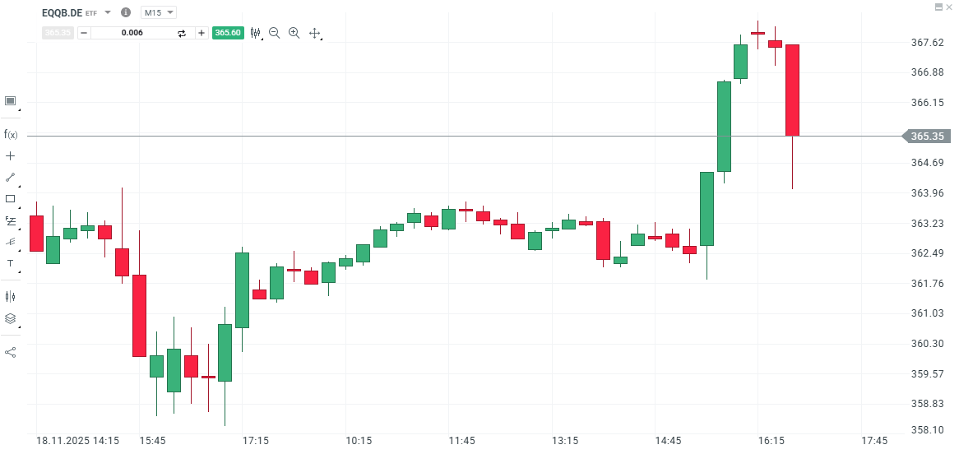Open the f(x) indicators menu
Viewport: 959px width, 454px height.
coord(11,134)
